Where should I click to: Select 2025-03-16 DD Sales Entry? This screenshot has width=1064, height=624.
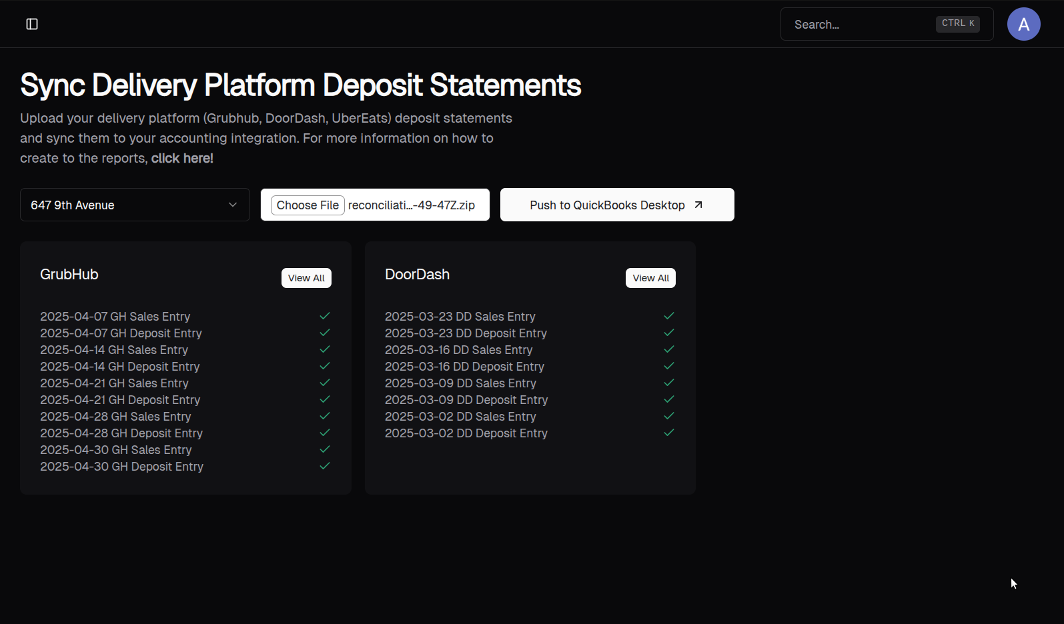pos(459,350)
